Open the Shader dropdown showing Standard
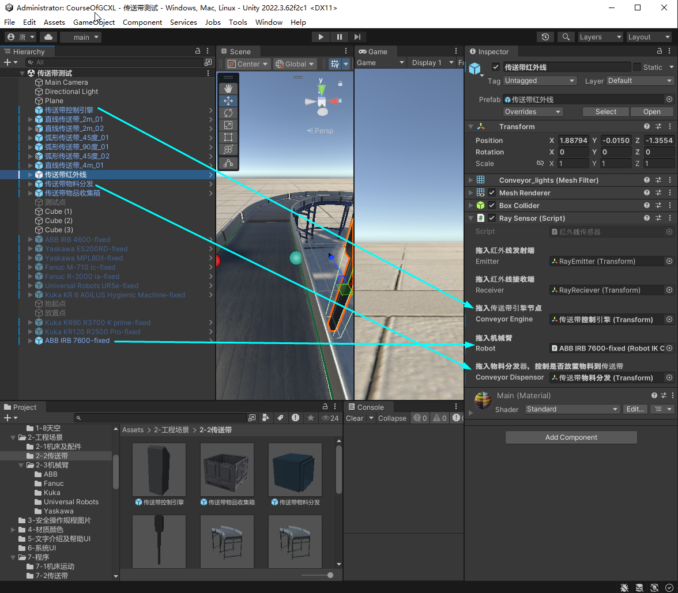 (x=572, y=409)
